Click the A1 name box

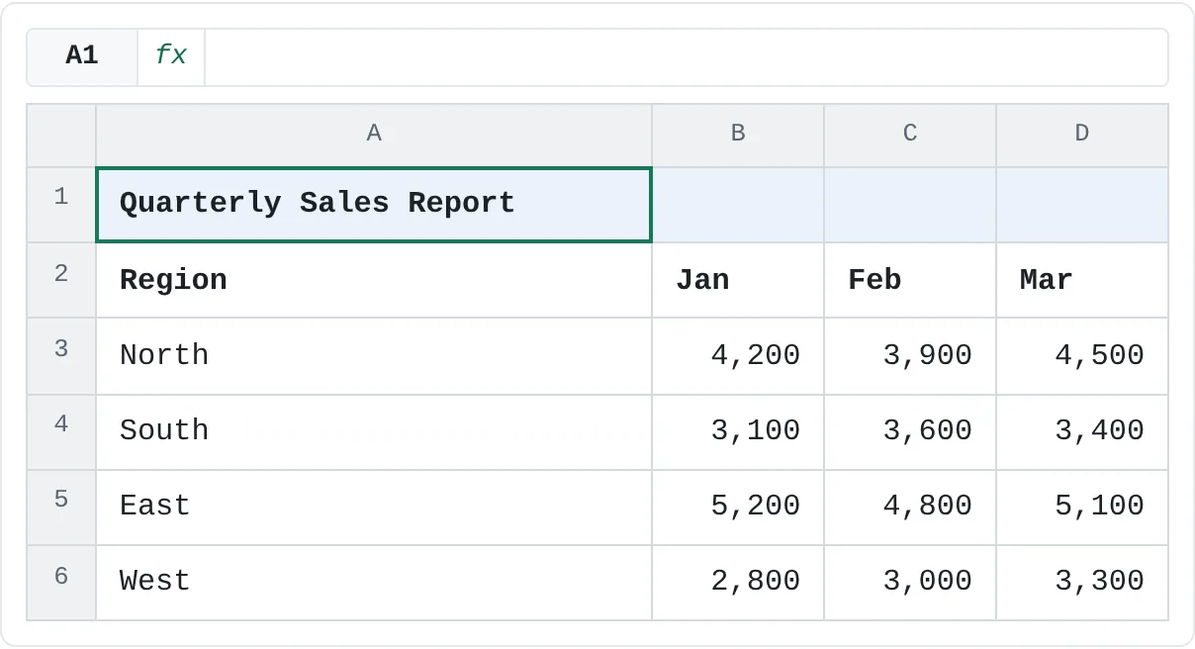coord(82,56)
